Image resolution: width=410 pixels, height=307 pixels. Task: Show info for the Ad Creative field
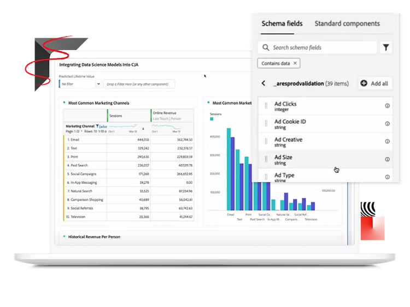[x=387, y=142]
